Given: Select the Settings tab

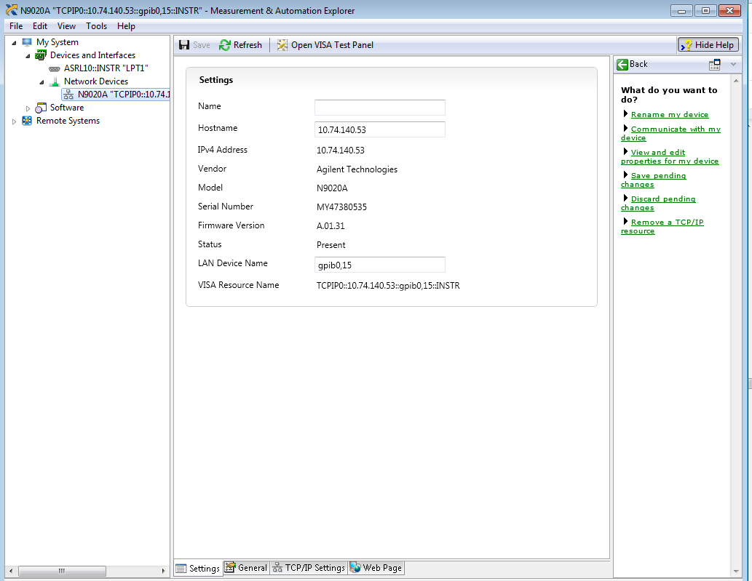Looking at the screenshot, I should [x=199, y=568].
